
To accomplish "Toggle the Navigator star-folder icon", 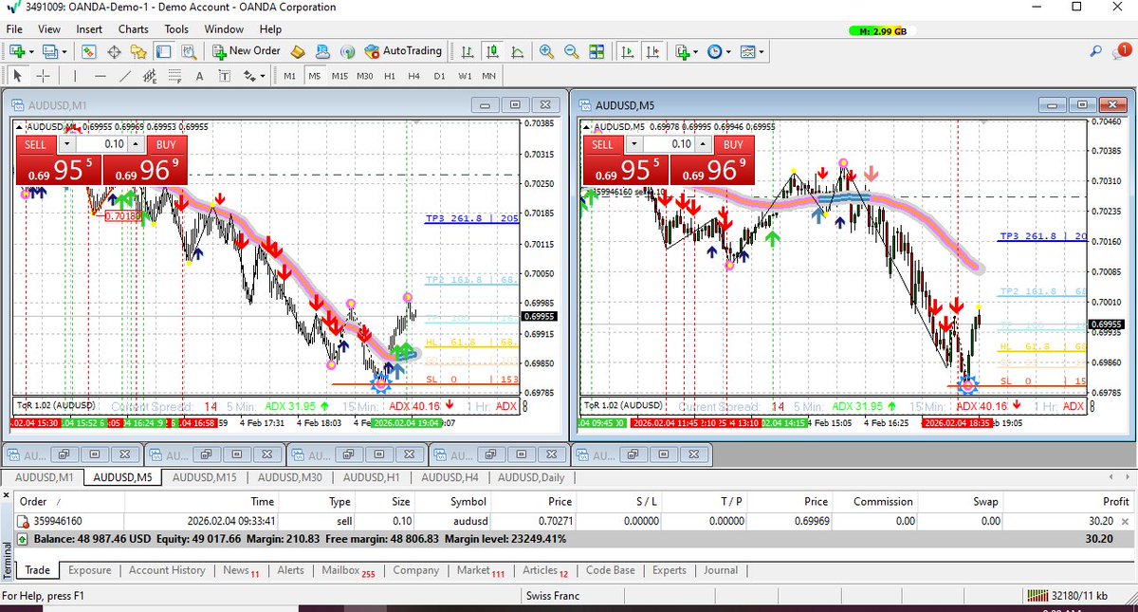I will tap(139, 51).
